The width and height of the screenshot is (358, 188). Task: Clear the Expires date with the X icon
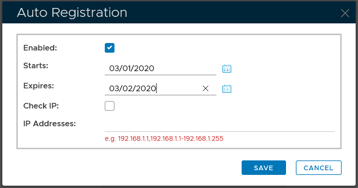pyautogui.click(x=205, y=88)
